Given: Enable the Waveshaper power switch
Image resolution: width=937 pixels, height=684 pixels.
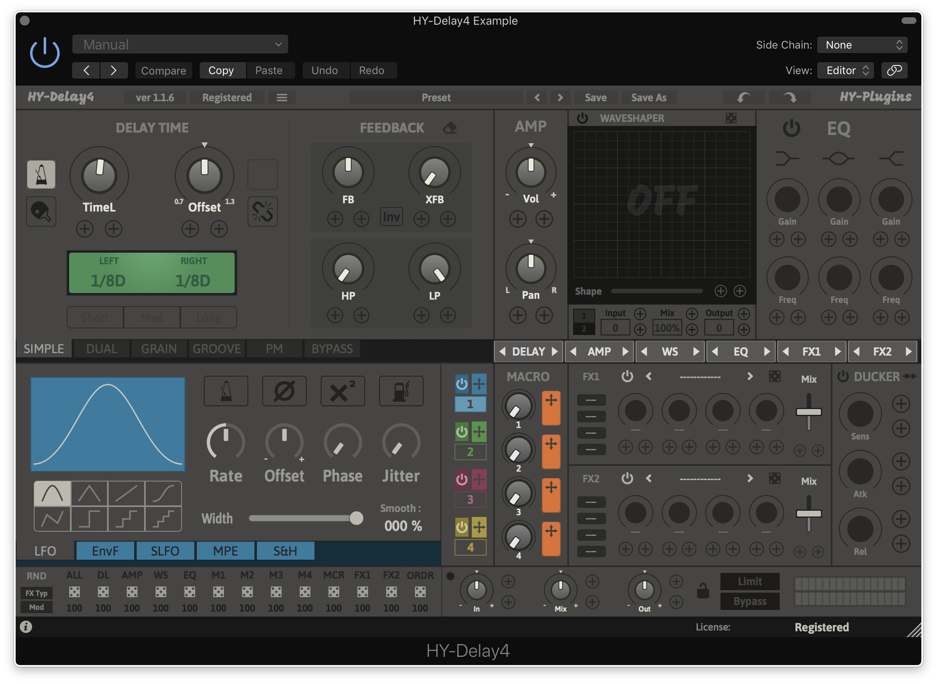Looking at the screenshot, I should (583, 119).
